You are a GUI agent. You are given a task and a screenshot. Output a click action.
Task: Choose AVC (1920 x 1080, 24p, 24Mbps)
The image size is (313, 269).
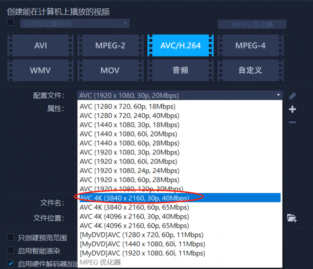click(x=180, y=171)
